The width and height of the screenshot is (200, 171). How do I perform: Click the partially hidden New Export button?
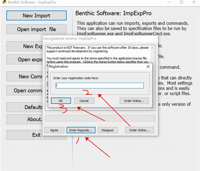25,46
